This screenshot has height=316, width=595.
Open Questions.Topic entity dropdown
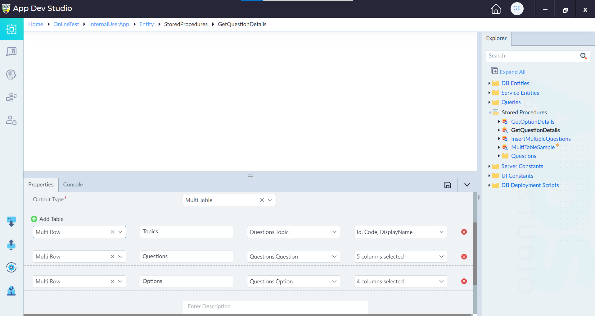pyautogui.click(x=294, y=232)
